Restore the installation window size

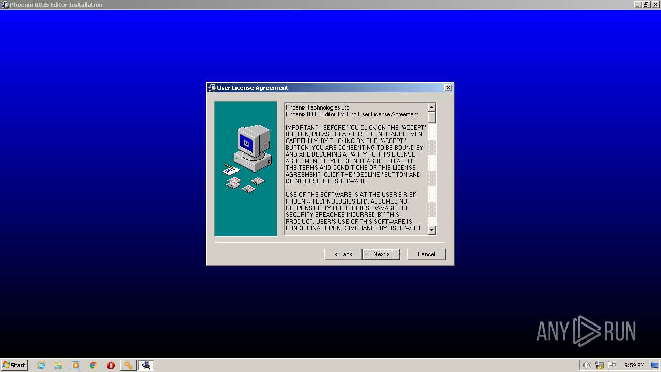pyautogui.click(x=646, y=5)
